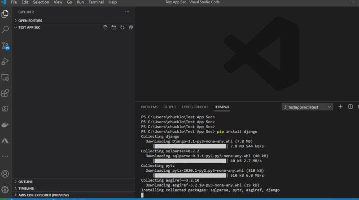Click the VS Code logo in title bar
359x200 pixels.
(3, 2)
